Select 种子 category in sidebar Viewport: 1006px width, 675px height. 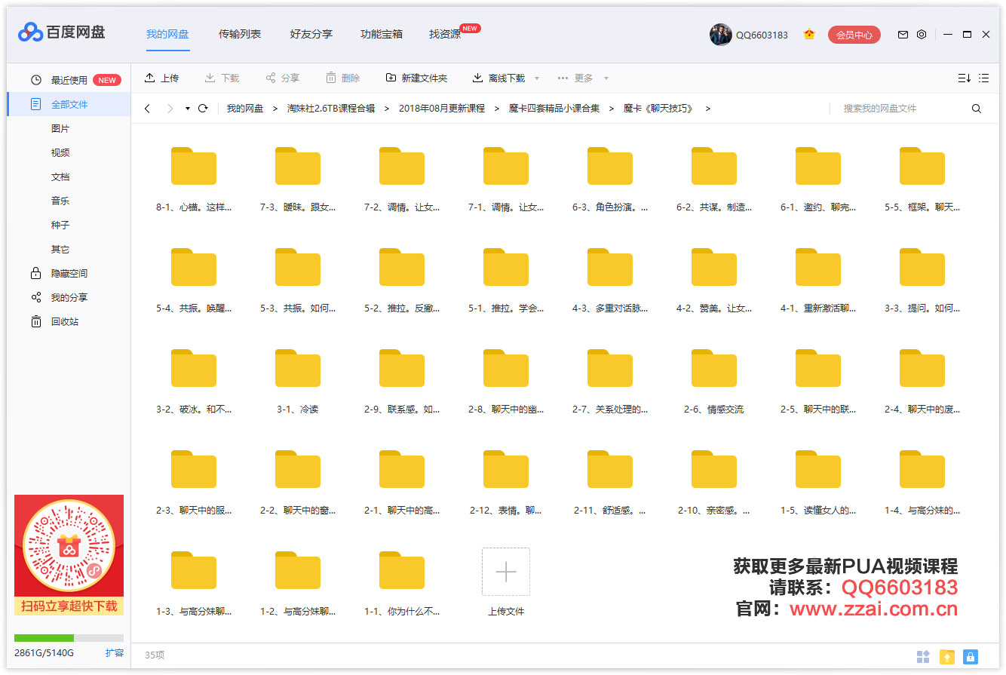[60, 225]
